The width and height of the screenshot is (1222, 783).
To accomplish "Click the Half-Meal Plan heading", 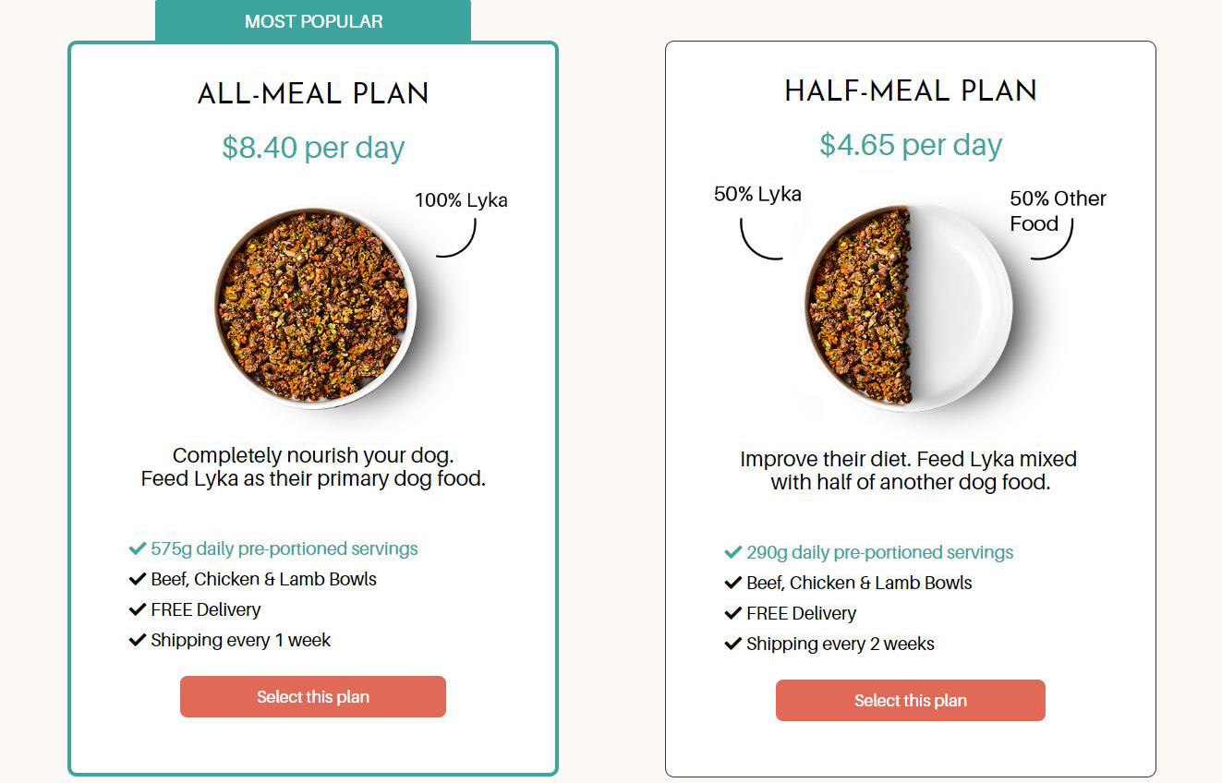I will tap(910, 90).
